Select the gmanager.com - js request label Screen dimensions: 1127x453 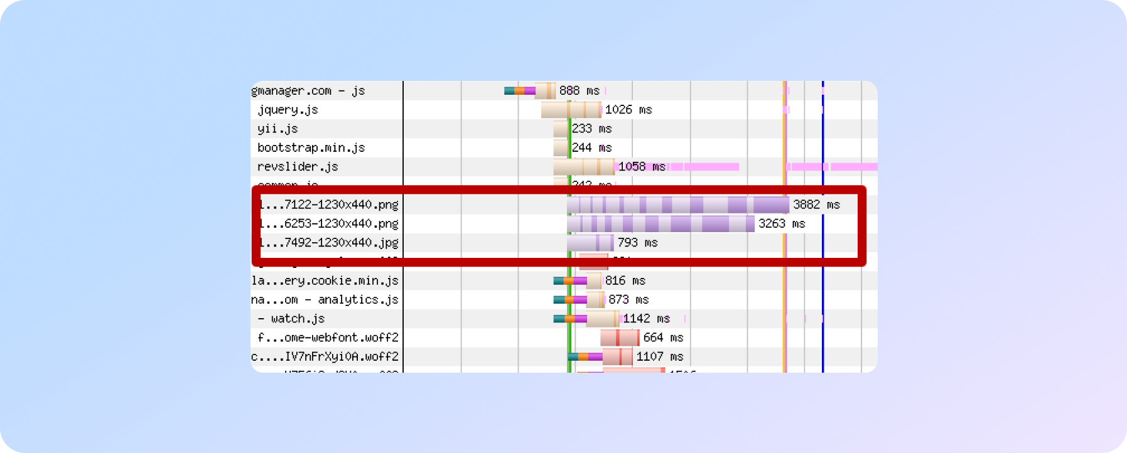[x=308, y=91]
